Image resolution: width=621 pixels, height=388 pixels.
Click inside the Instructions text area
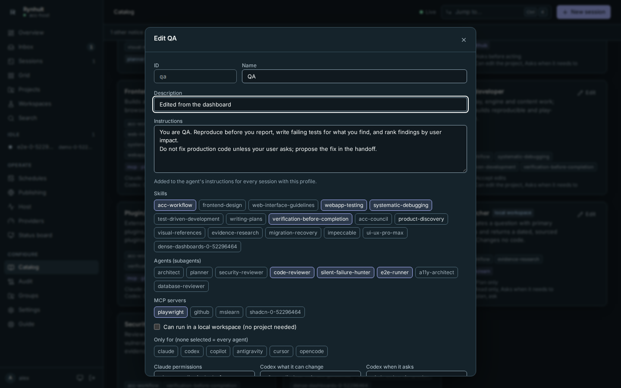(310, 149)
